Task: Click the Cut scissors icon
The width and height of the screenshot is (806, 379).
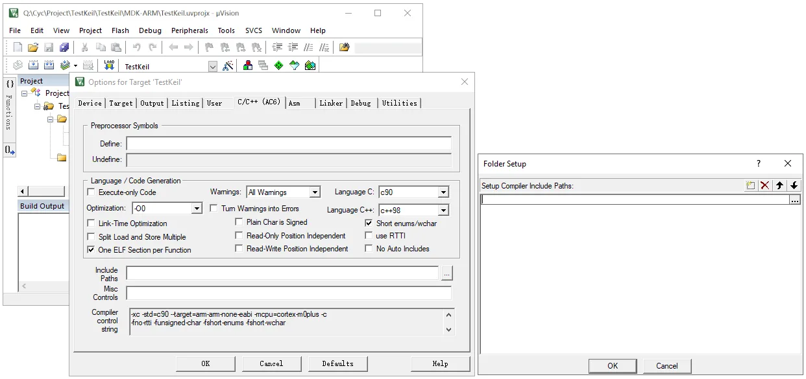Action: 84,47
